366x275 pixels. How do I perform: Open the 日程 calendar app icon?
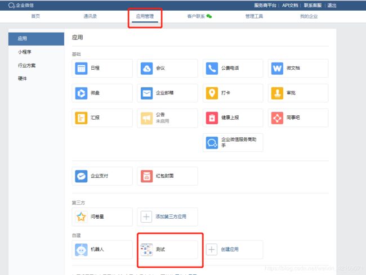tap(81, 68)
